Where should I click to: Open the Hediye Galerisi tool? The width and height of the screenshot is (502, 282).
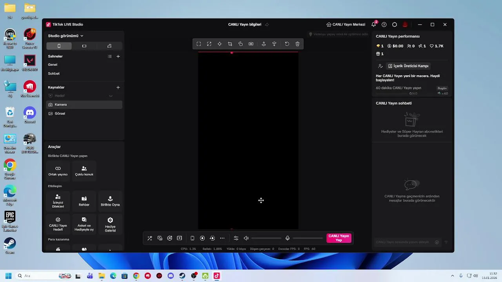click(110, 224)
